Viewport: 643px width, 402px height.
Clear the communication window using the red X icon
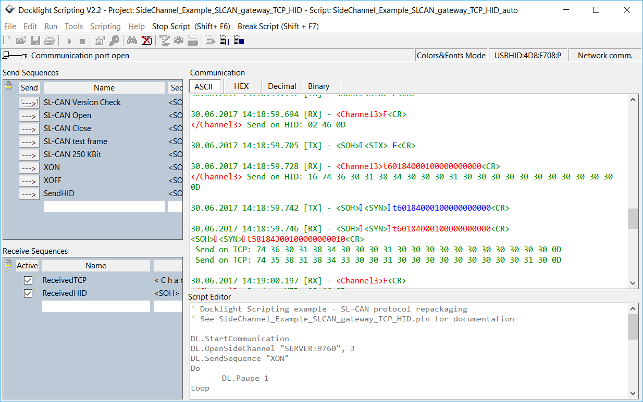point(147,40)
